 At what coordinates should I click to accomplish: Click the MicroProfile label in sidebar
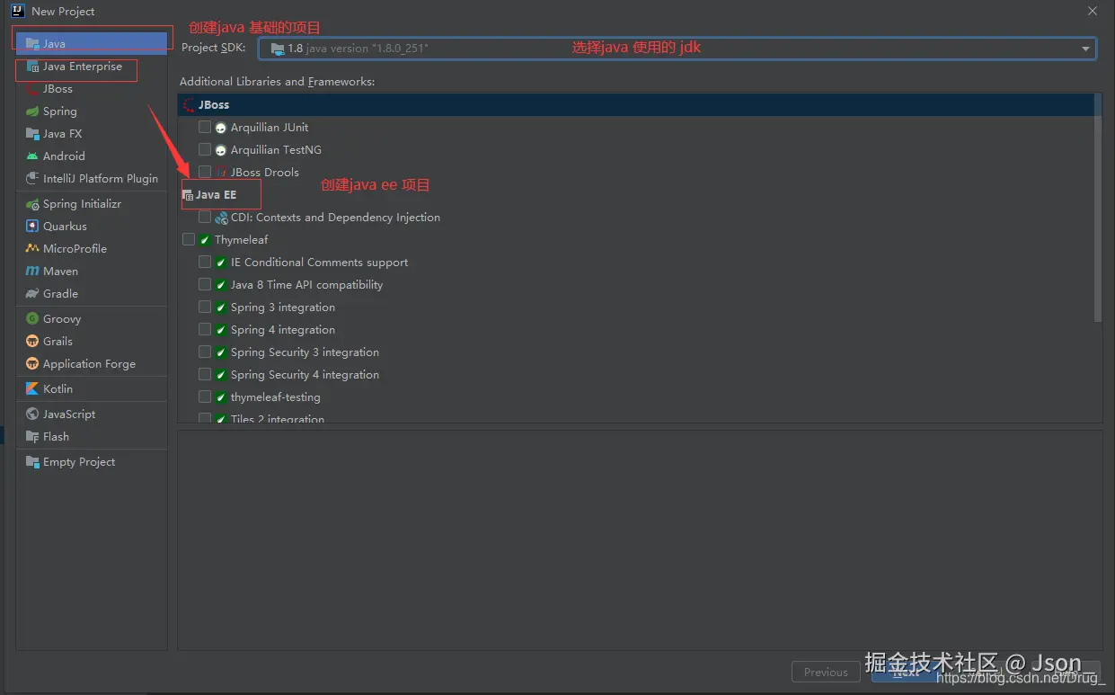(x=75, y=249)
